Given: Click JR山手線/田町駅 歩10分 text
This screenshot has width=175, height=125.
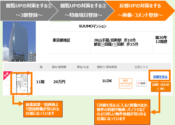Looking at the screenshot, I should (115, 40).
